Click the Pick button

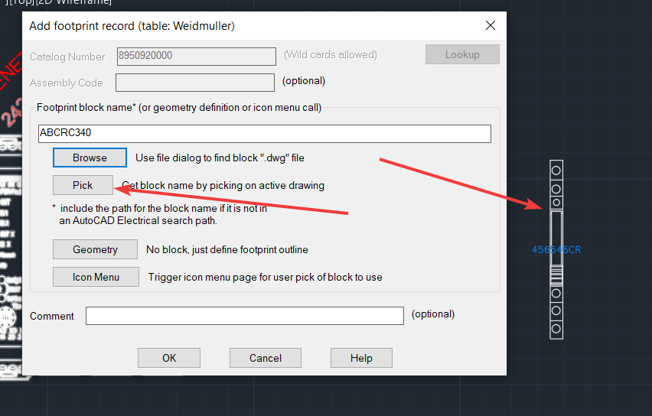[83, 185]
